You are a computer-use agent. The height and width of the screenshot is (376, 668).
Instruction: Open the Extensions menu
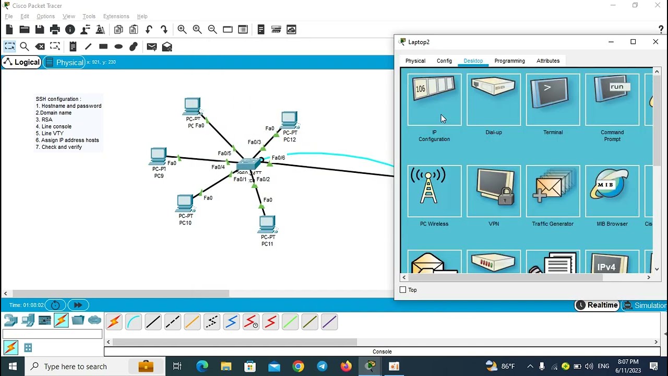[x=116, y=16]
